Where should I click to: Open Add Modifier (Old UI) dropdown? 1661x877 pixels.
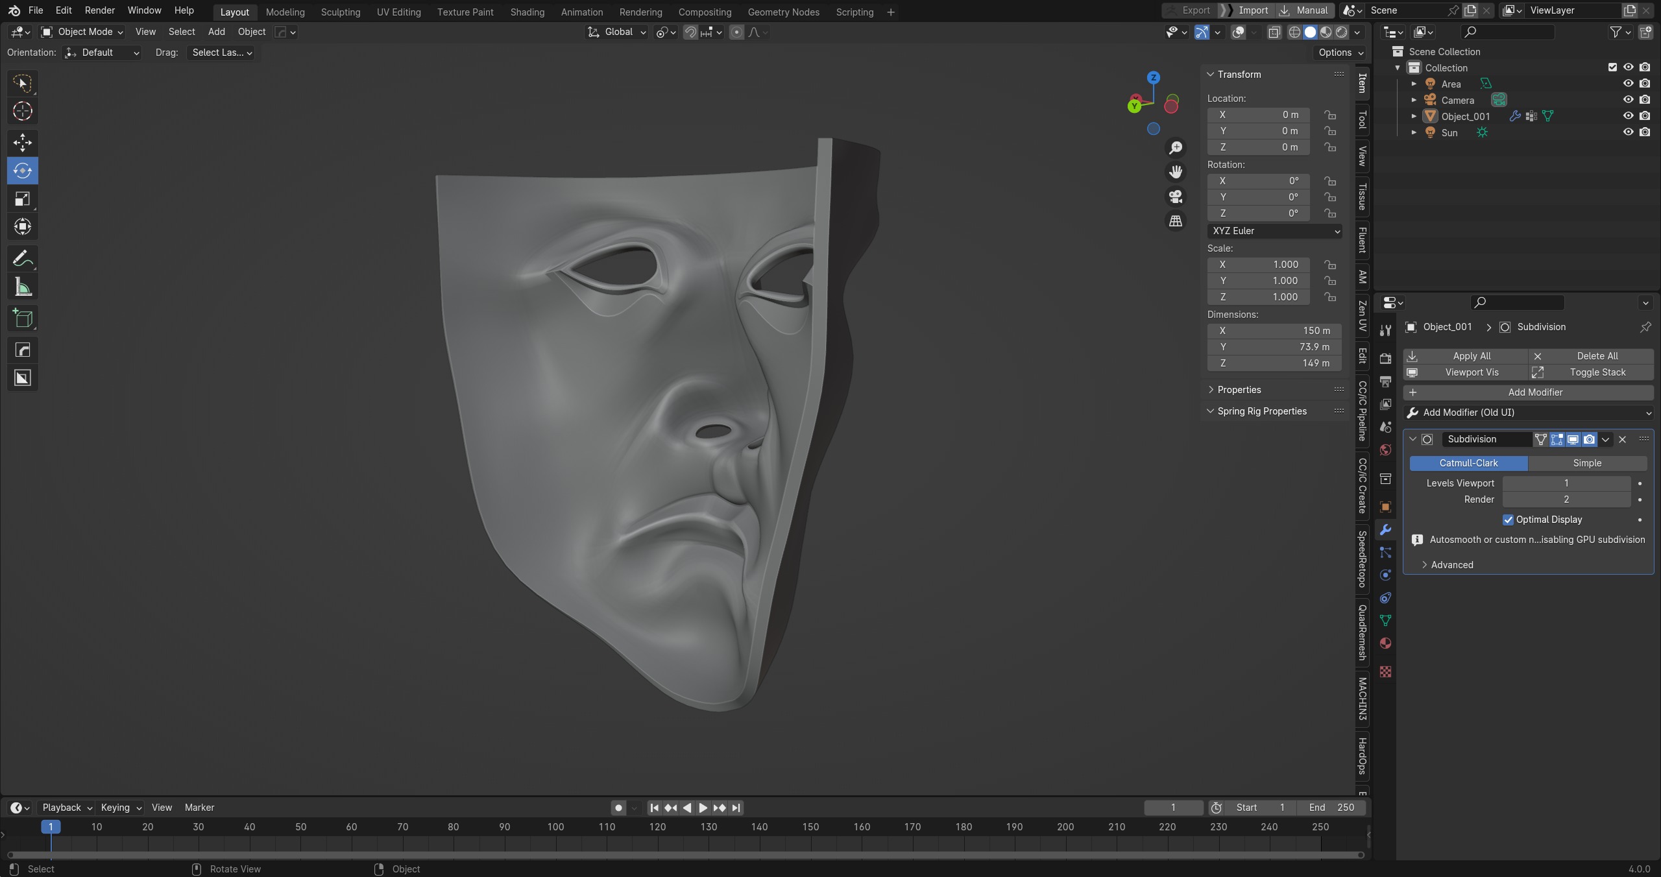pos(1528,413)
